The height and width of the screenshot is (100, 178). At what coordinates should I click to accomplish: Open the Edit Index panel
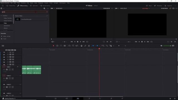point(34,6)
